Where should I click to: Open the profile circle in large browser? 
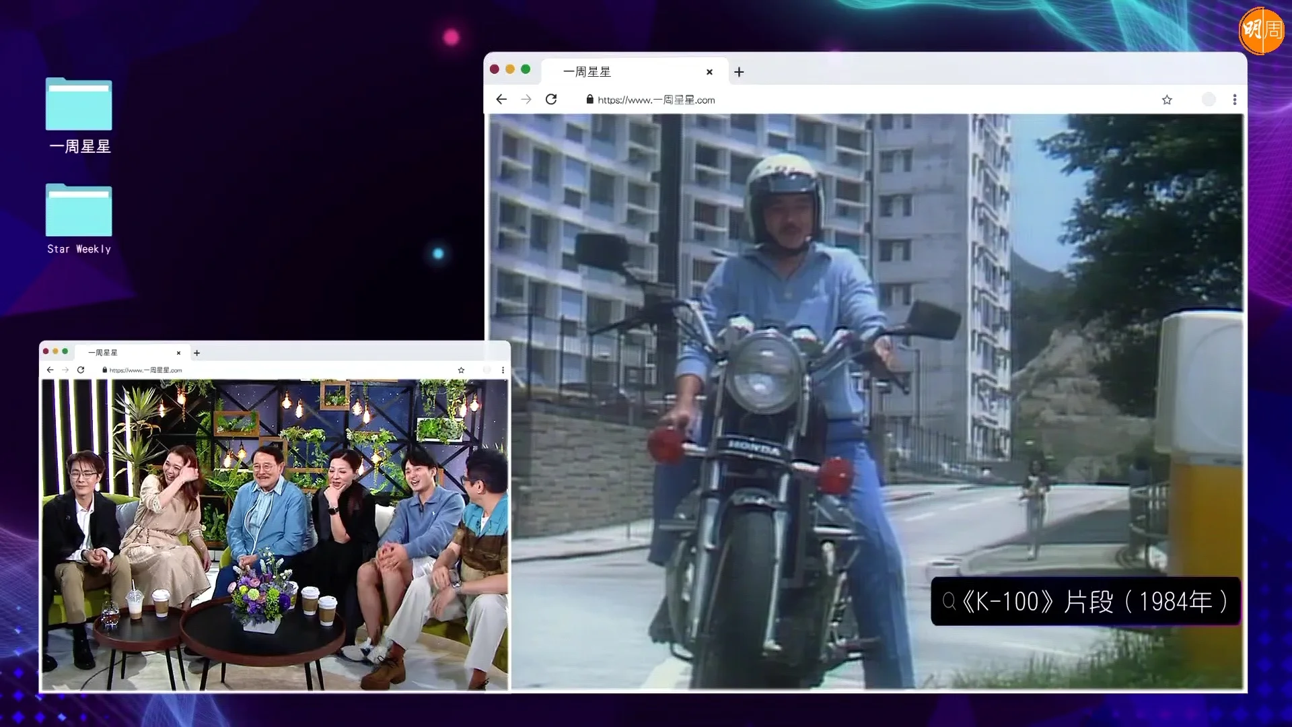tap(1209, 100)
